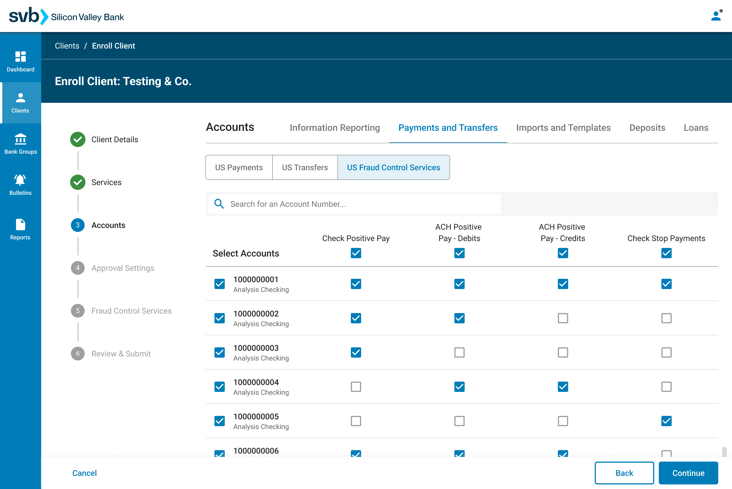
Task: Switch to the Information Reporting tab
Action: coord(335,128)
